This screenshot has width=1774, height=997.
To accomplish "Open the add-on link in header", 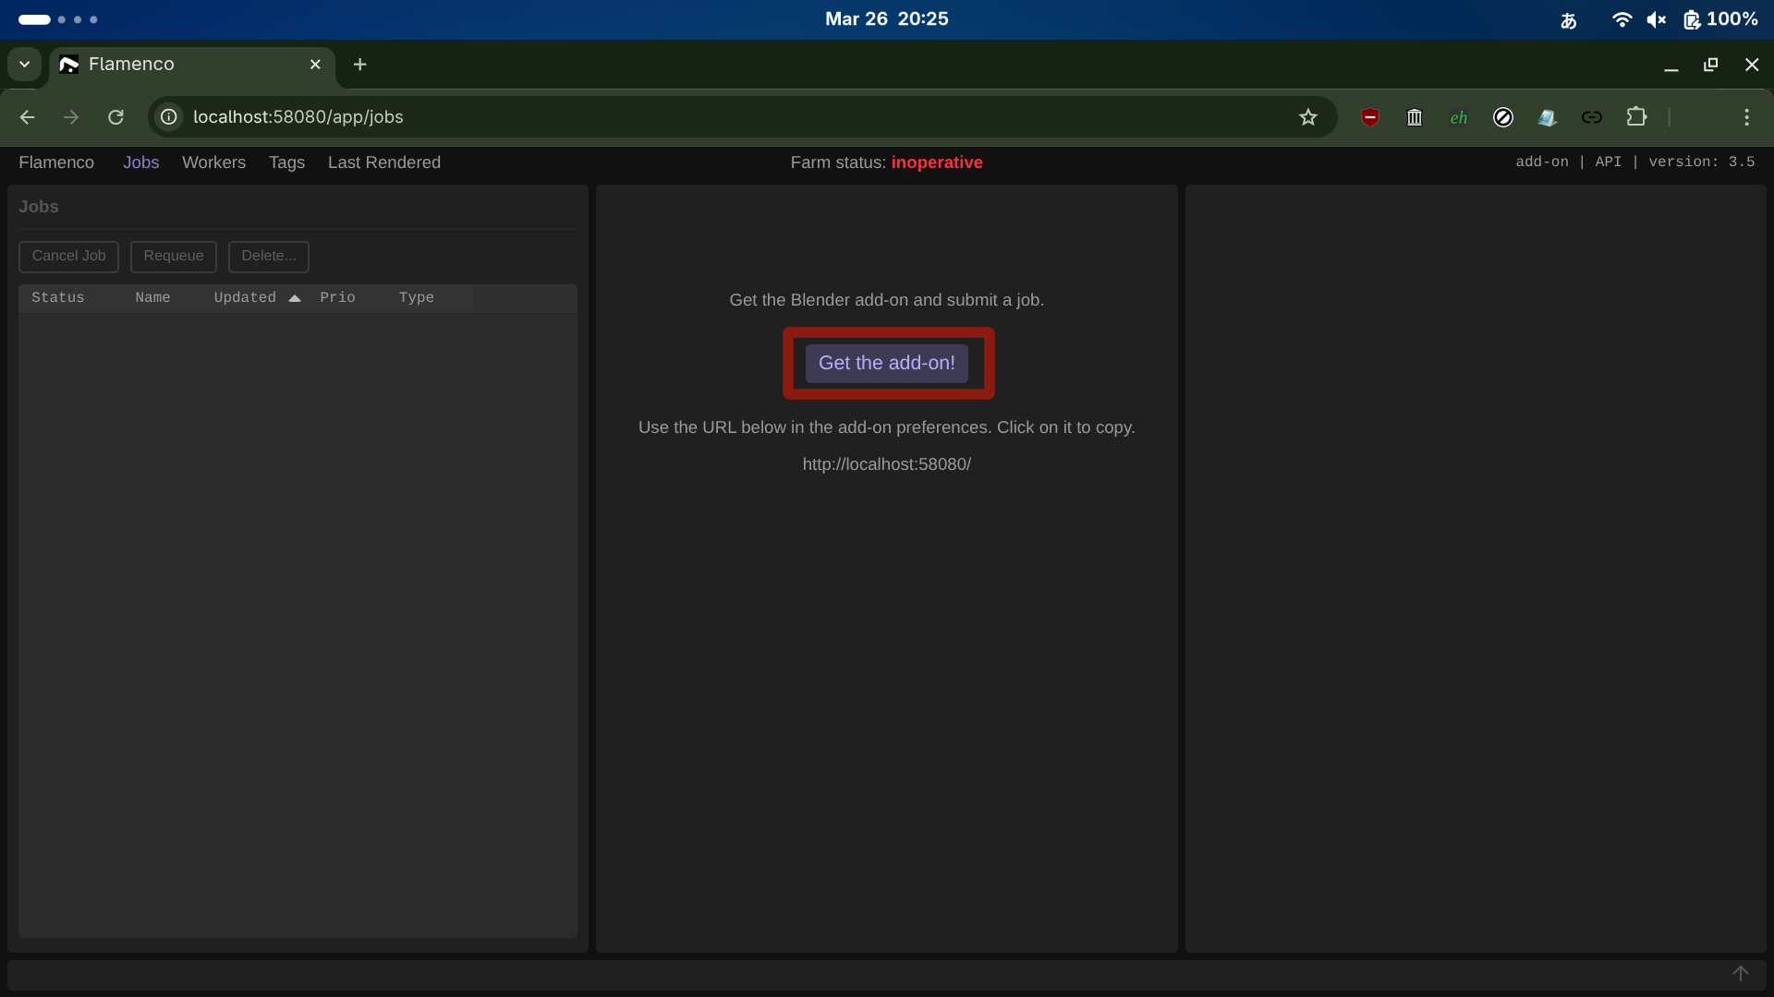I will click(x=1542, y=162).
